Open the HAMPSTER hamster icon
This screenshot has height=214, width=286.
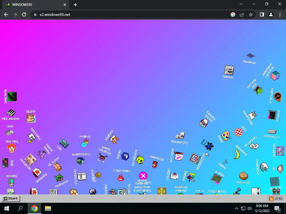pyautogui.click(x=253, y=115)
